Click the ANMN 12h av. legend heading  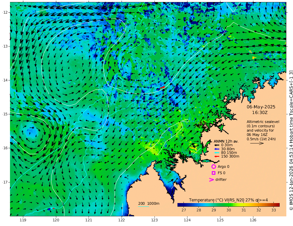coord(226,141)
